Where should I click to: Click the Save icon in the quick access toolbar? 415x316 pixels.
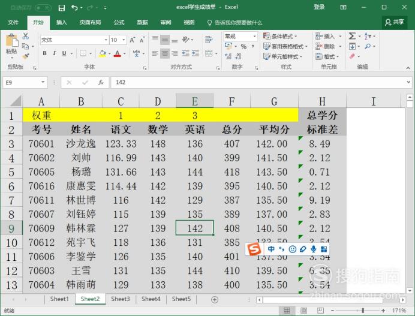(x=61, y=8)
